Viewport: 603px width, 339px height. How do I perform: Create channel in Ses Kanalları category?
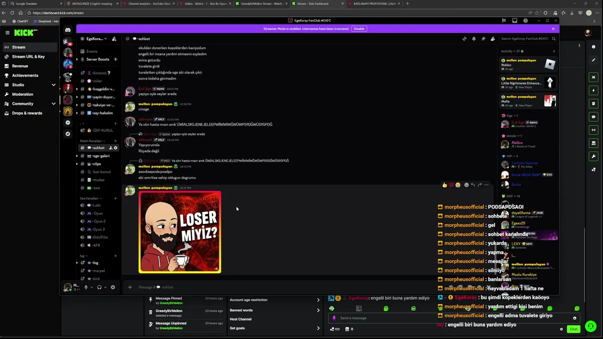115,198
